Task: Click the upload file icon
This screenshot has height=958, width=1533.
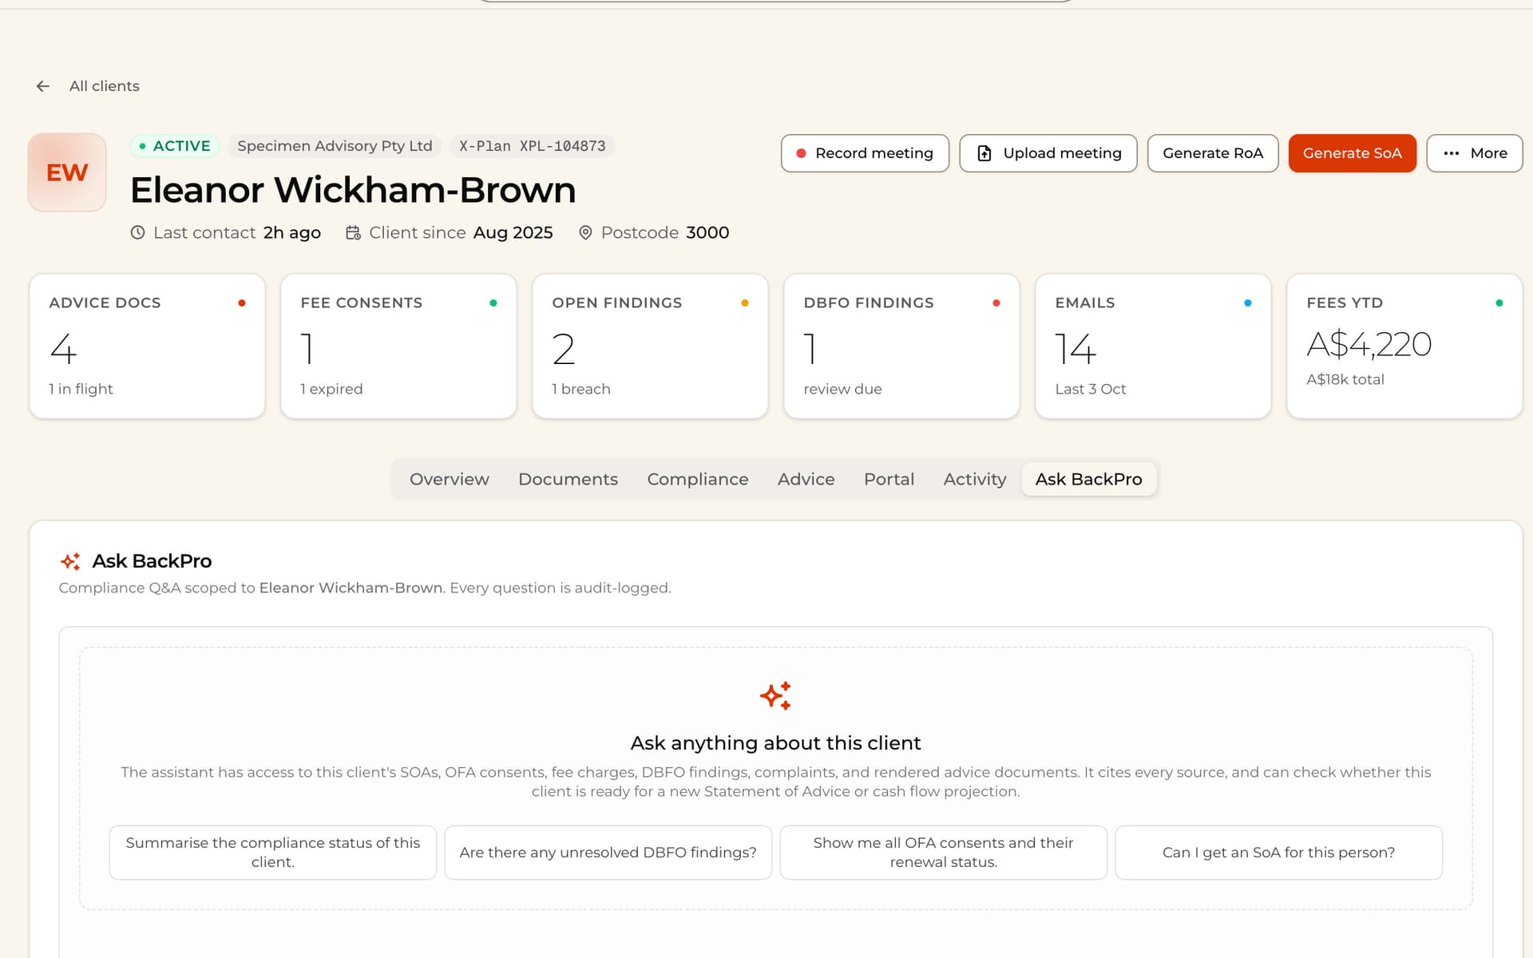Action: click(x=984, y=153)
